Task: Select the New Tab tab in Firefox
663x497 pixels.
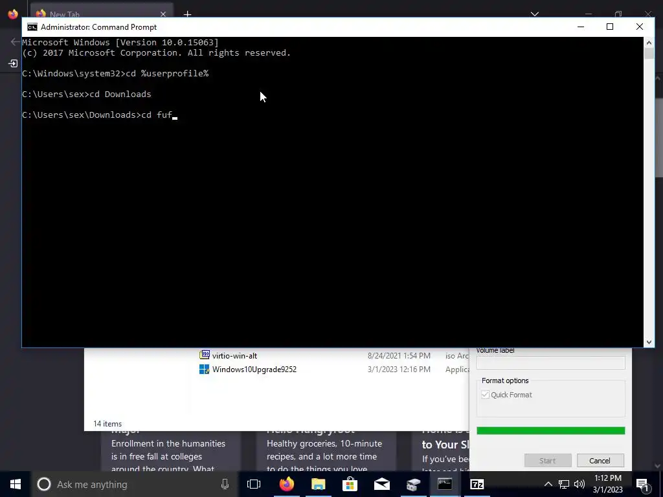Action: click(102, 13)
